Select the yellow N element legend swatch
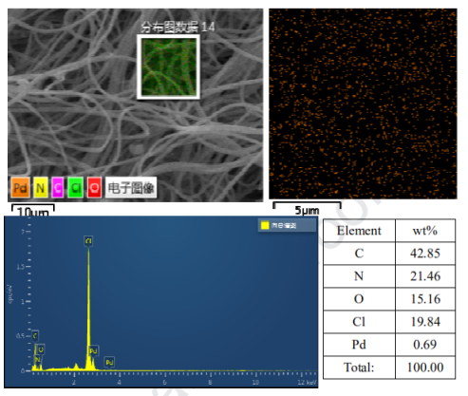468x396 pixels. click(x=40, y=187)
